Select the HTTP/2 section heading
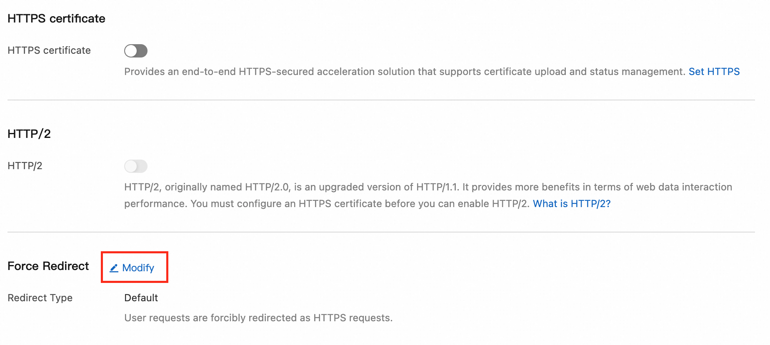This screenshot has width=770, height=345. 29,134
